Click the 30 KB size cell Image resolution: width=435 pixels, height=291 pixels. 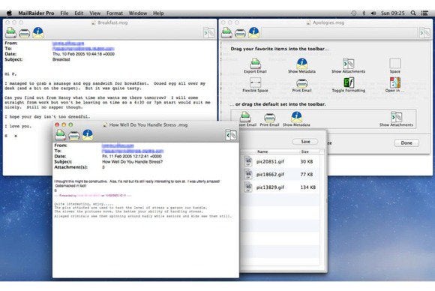[x=307, y=161]
